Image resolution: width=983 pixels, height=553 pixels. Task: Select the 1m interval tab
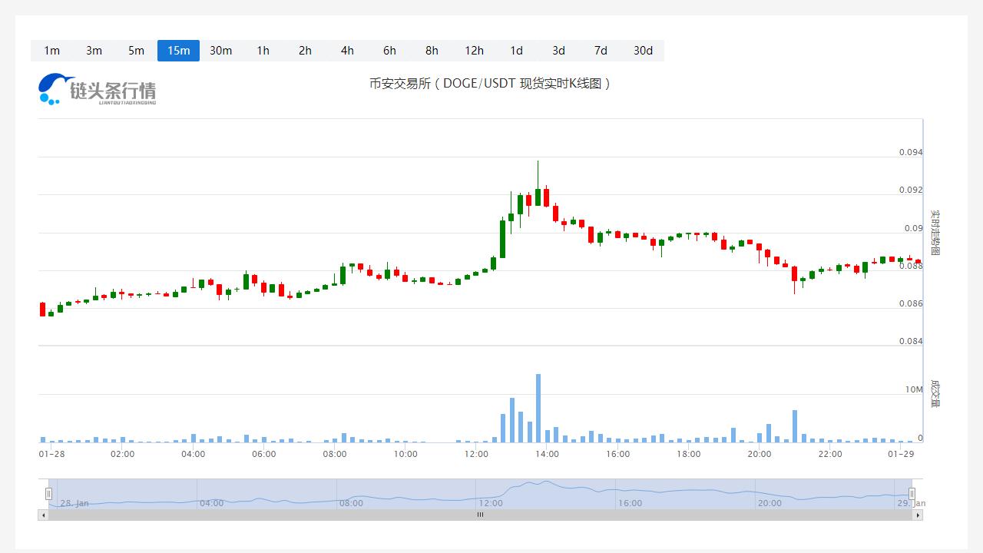click(51, 51)
